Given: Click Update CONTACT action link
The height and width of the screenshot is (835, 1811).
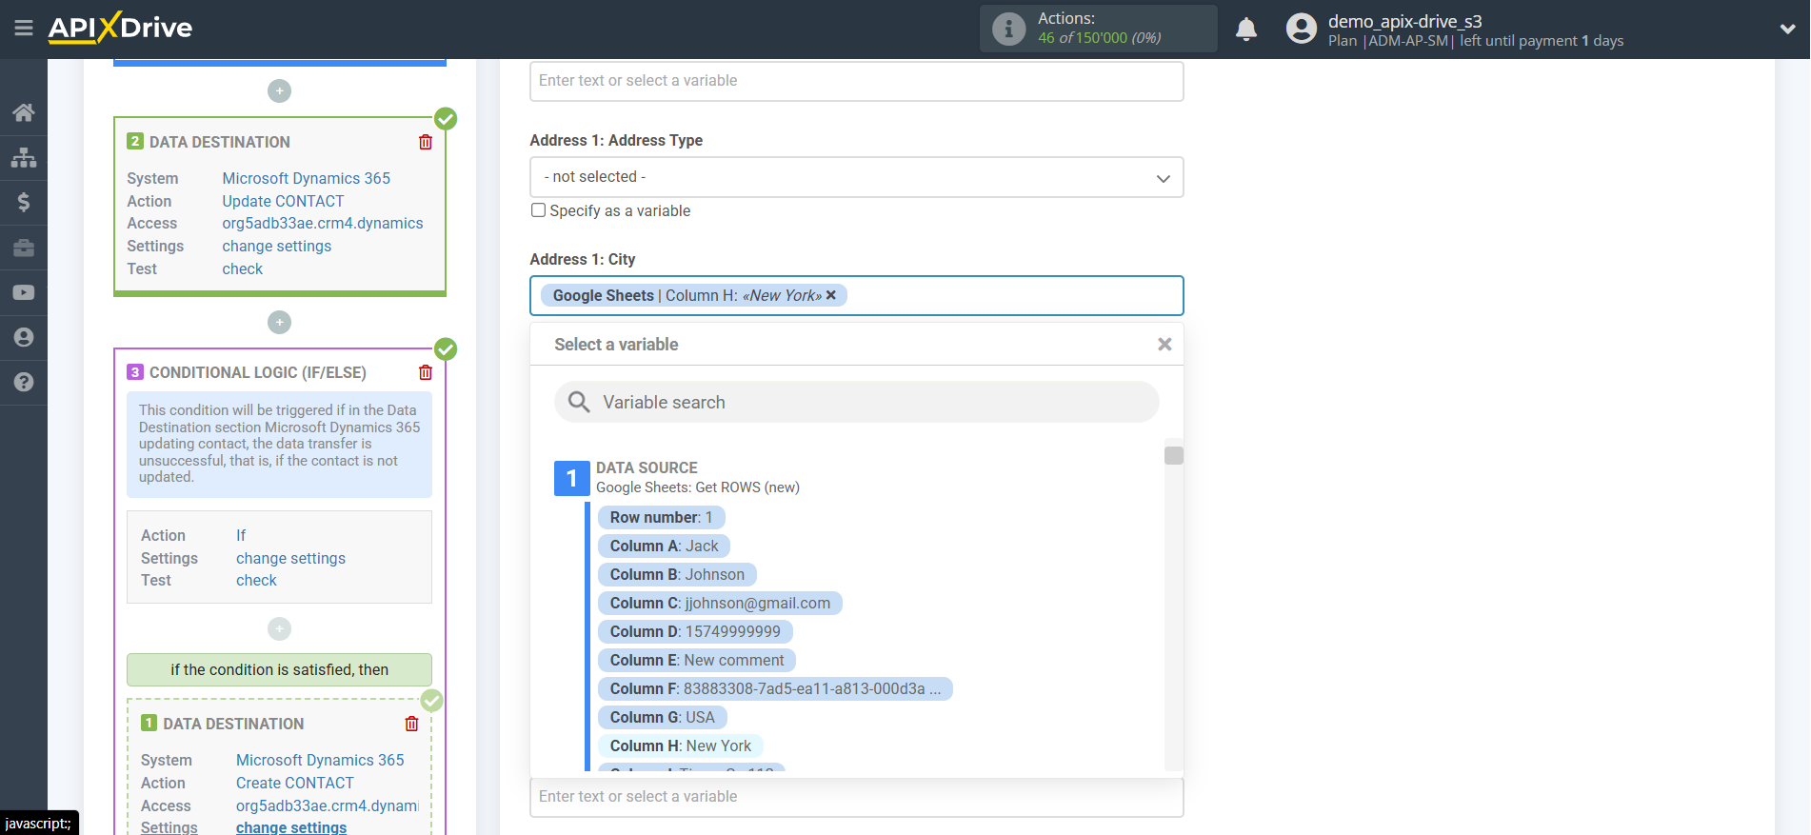Looking at the screenshot, I should [x=283, y=201].
